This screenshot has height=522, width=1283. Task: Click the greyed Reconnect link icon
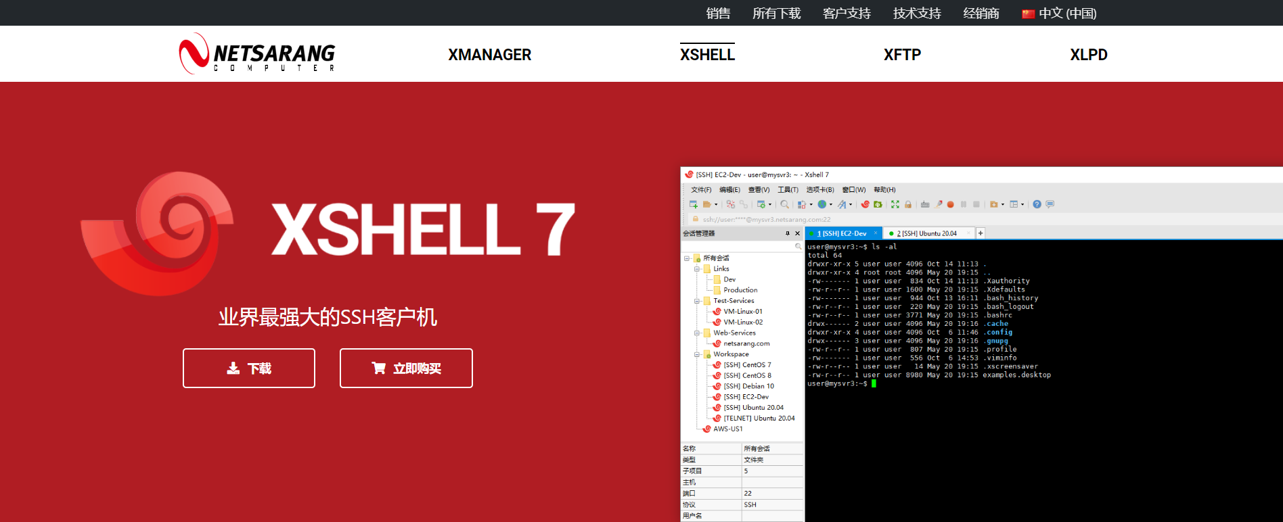(744, 204)
